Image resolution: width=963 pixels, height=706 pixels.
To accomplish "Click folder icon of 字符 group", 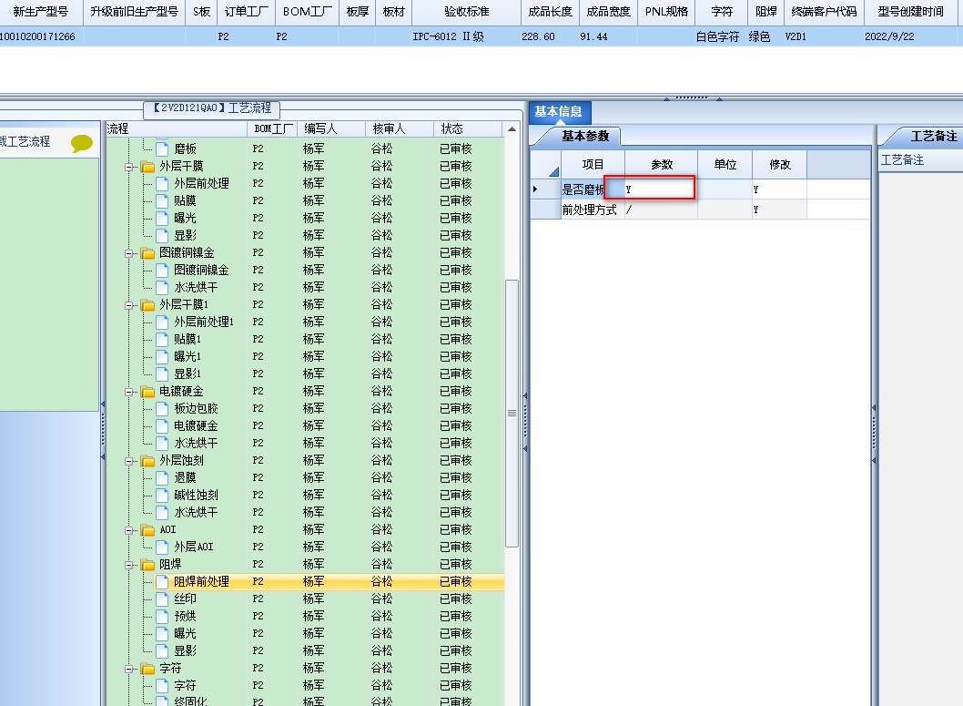I will click(x=147, y=669).
